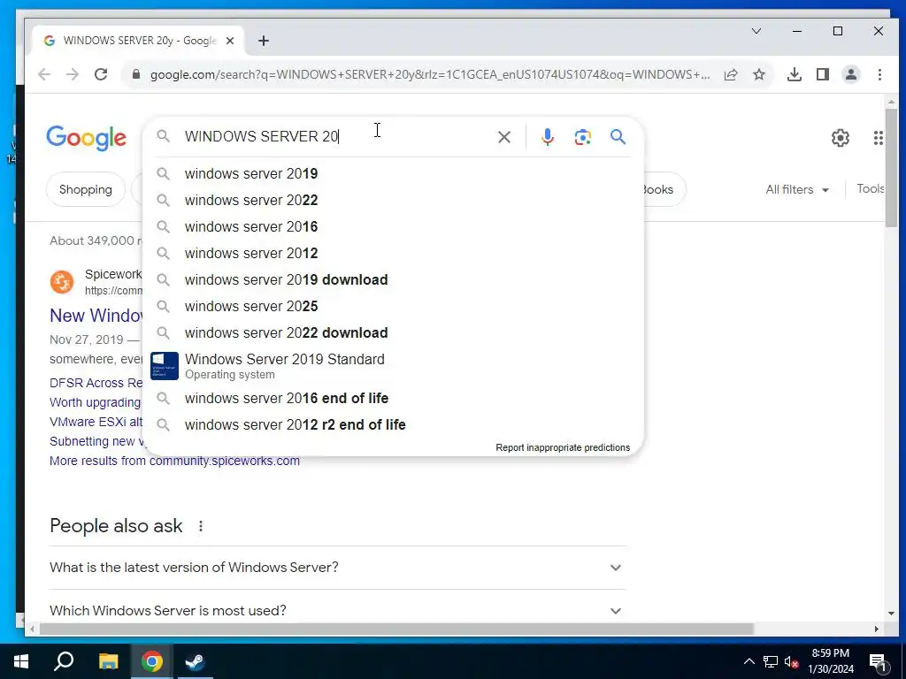
Task: Search by image with Lens icon
Action: (582, 137)
